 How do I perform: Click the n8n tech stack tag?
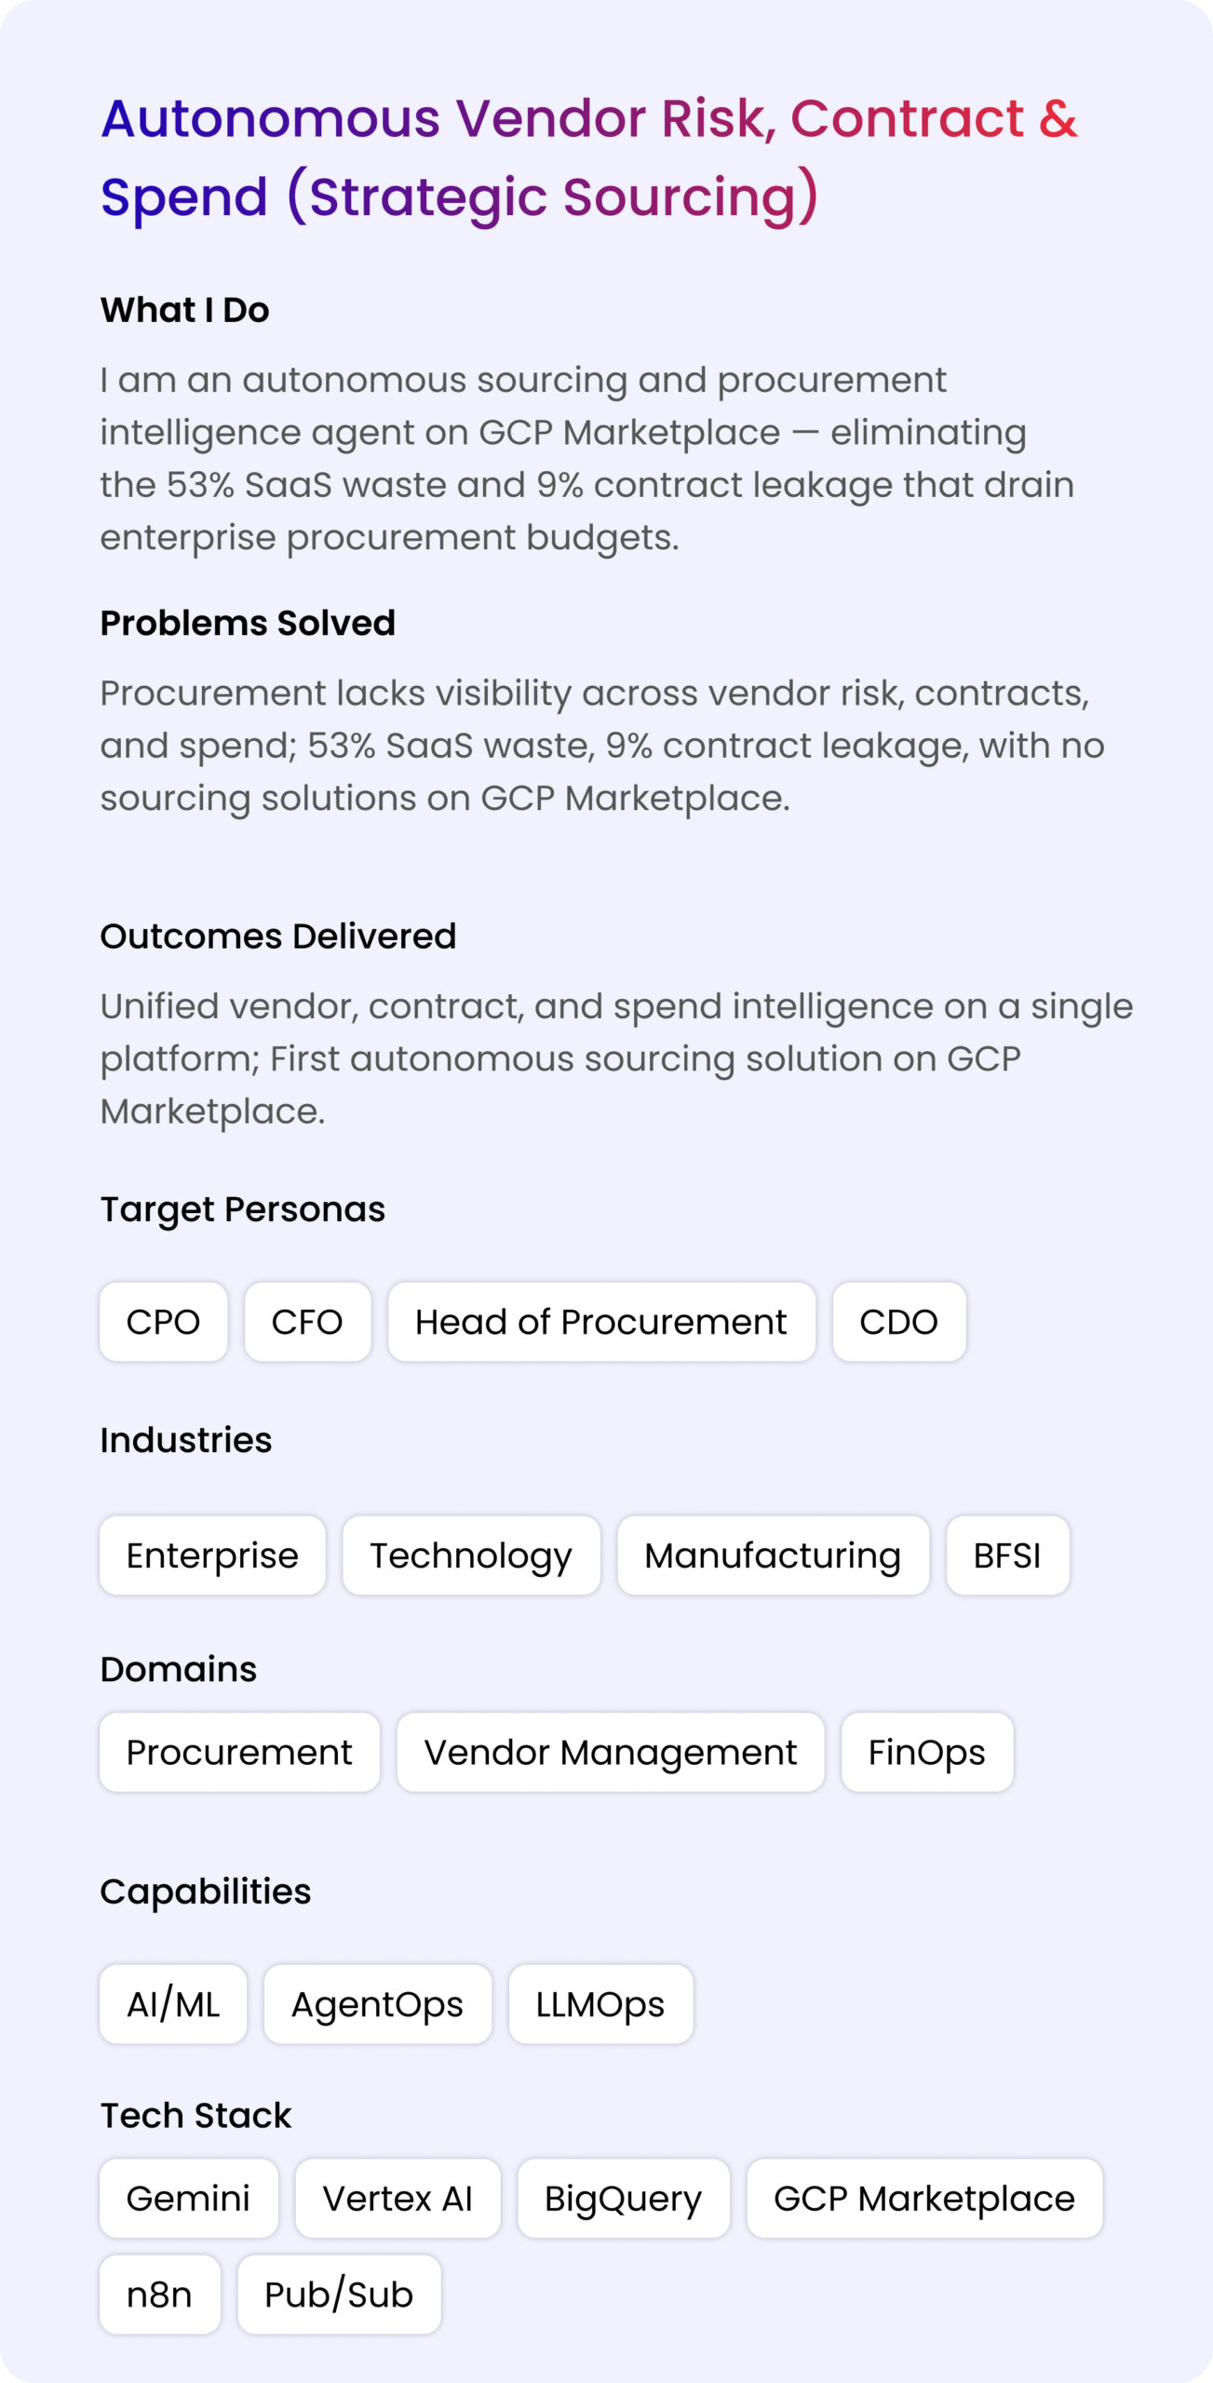pos(160,2294)
